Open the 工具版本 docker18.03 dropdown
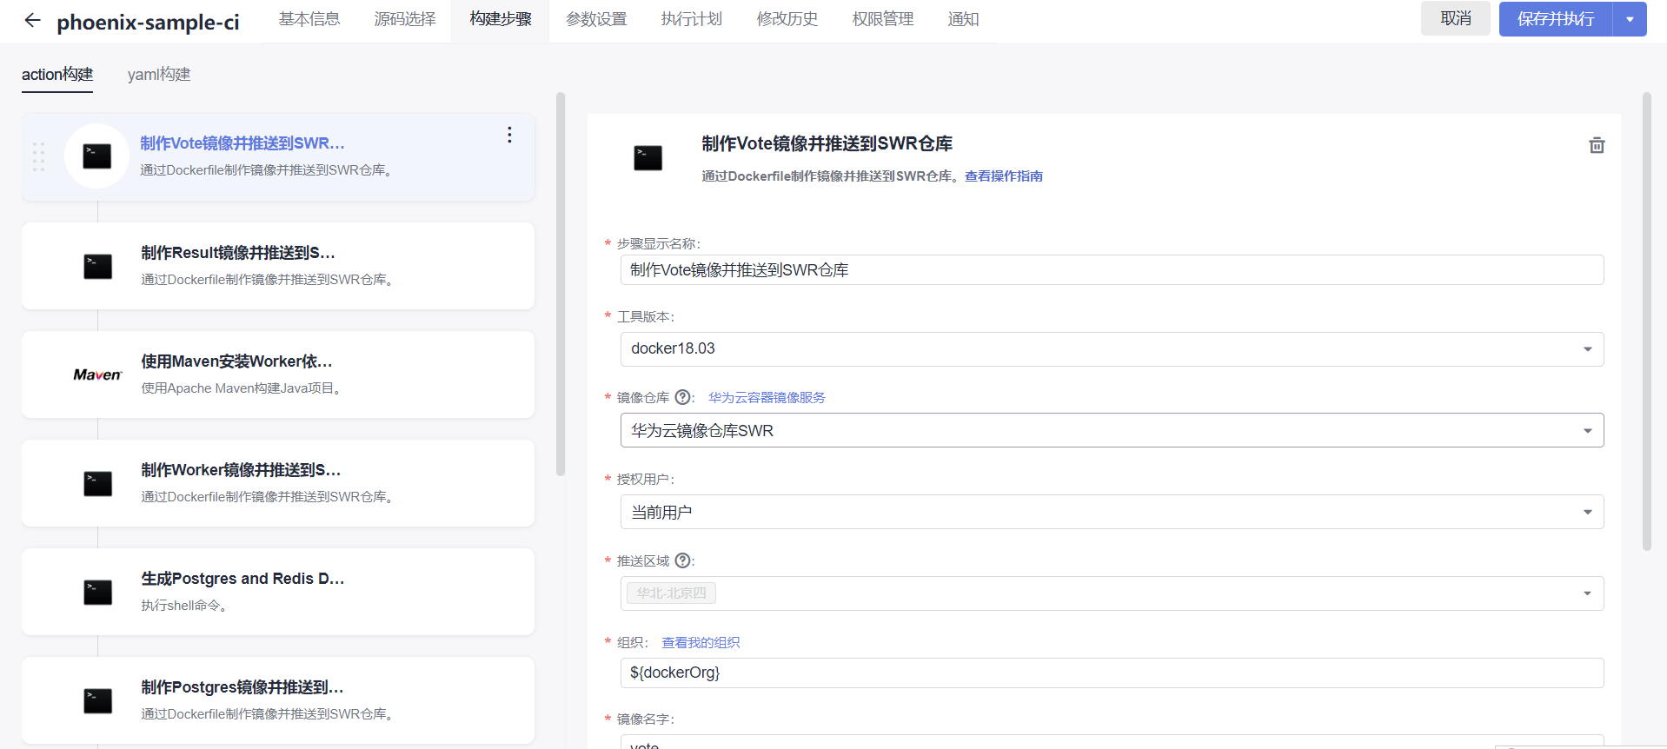 point(1112,349)
